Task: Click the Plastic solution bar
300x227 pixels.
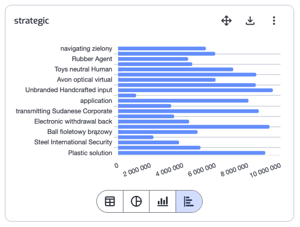Action: tap(192, 153)
